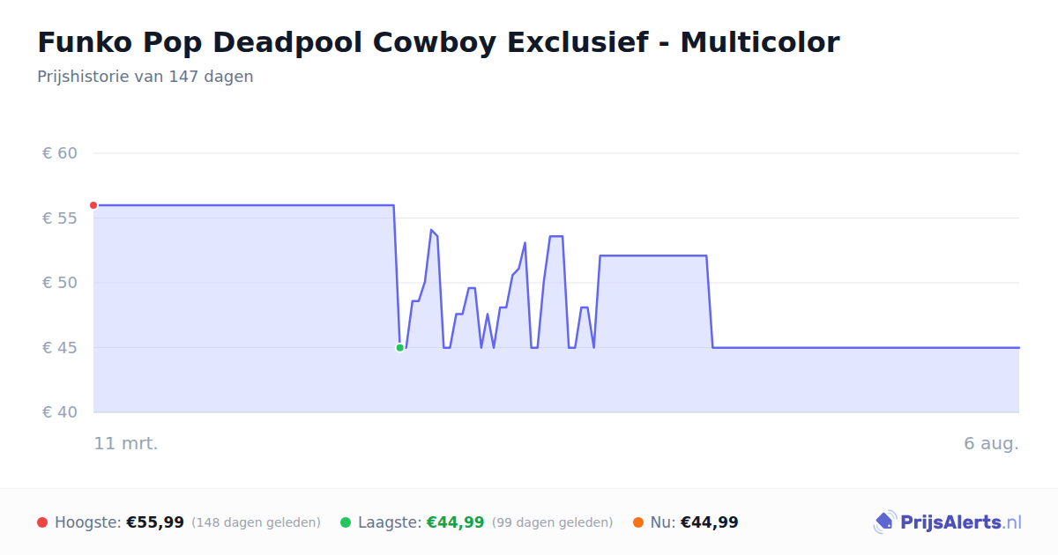The height and width of the screenshot is (555, 1058).
Task: Click the 11 mrt. start date label
Action: click(126, 443)
